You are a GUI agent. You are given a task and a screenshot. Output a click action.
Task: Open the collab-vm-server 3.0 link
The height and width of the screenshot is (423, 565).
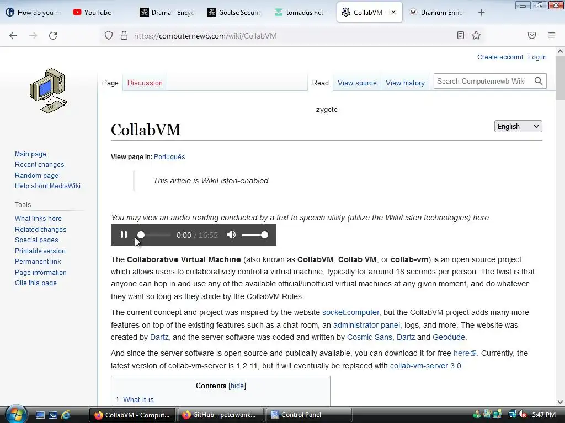pos(425,366)
